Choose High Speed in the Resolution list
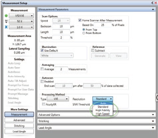Viewport: 158px width, 138px height. [103, 114]
